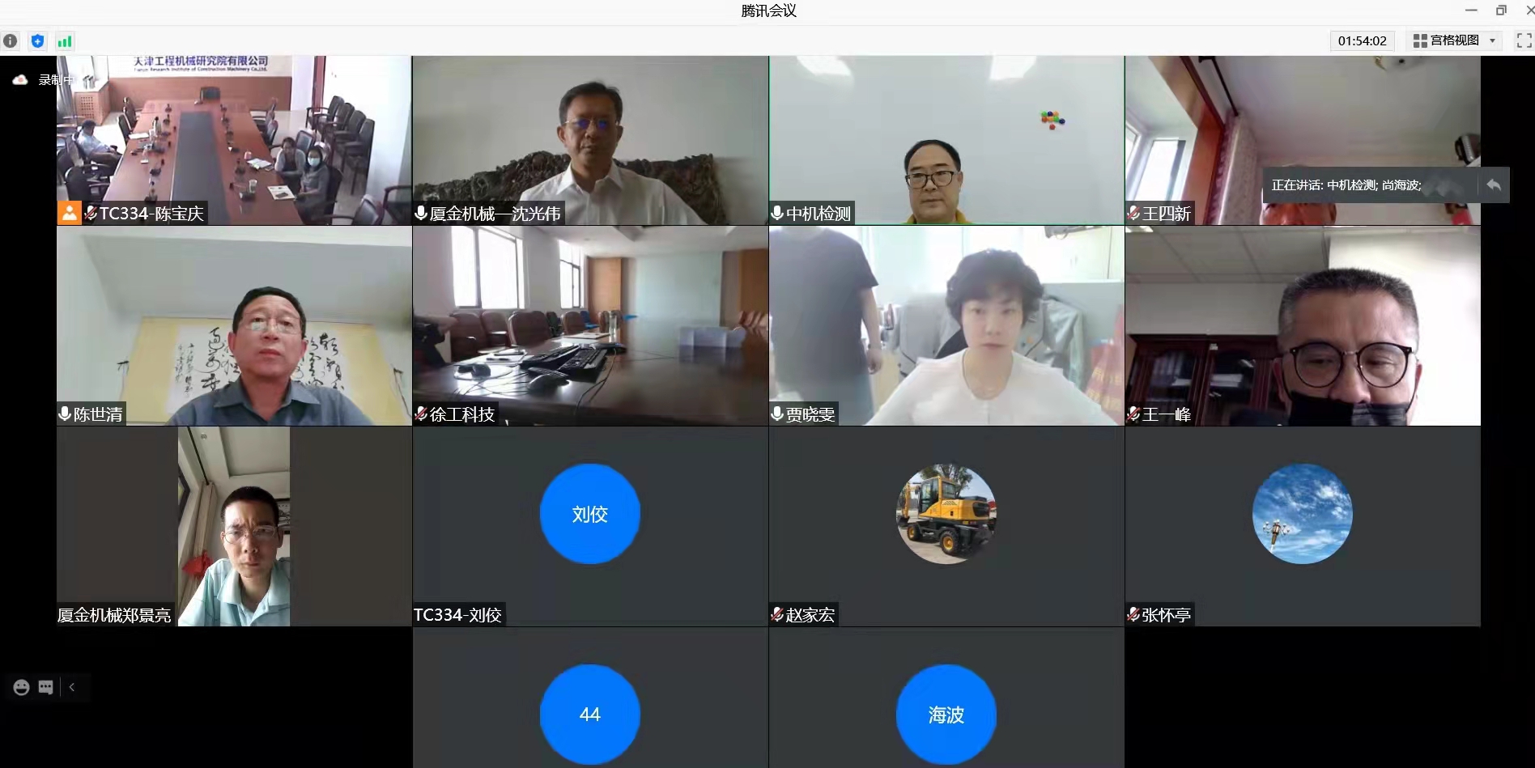Click the TC334-刘佼 name label

tap(457, 615)
